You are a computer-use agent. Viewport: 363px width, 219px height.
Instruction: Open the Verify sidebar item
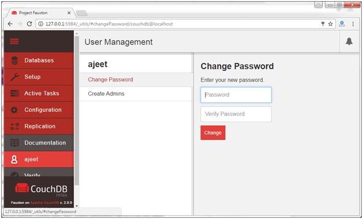click(39, 172)
